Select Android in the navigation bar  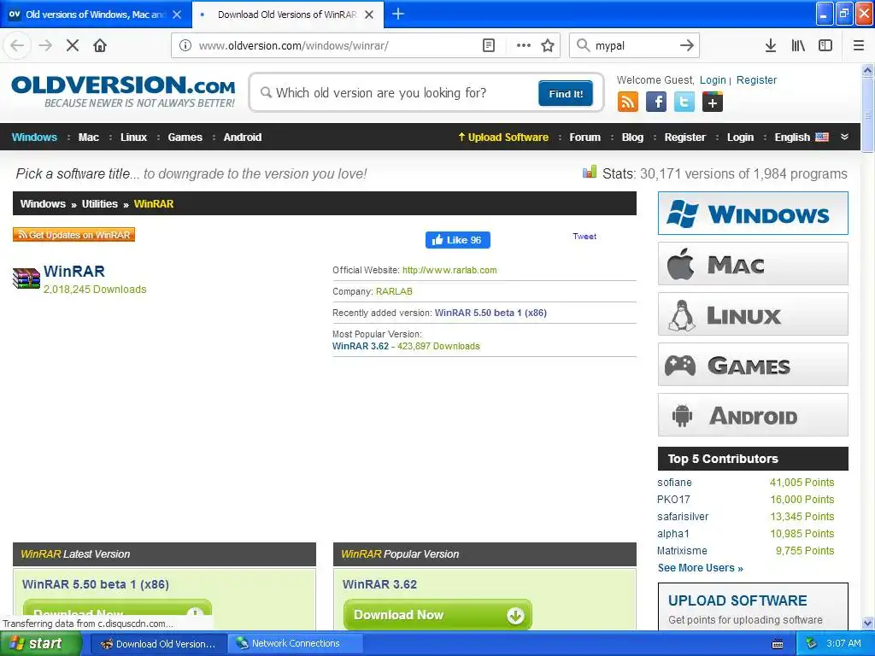pos(242,138)
